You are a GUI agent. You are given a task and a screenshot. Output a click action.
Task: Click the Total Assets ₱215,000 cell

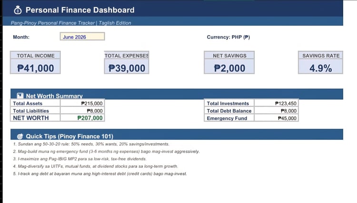tap(82, 103)
